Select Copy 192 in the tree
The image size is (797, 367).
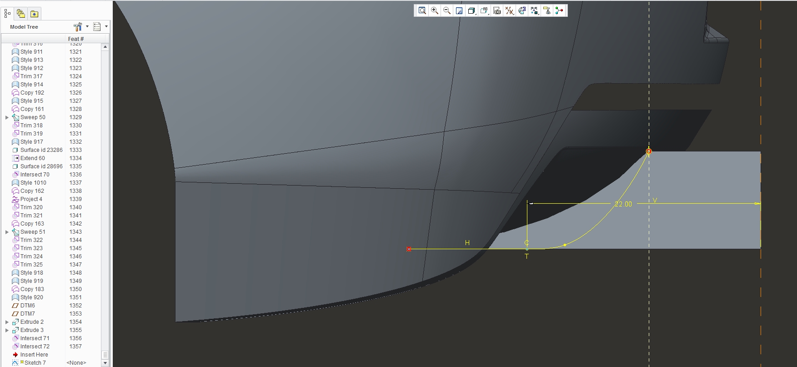coord(32,93)
